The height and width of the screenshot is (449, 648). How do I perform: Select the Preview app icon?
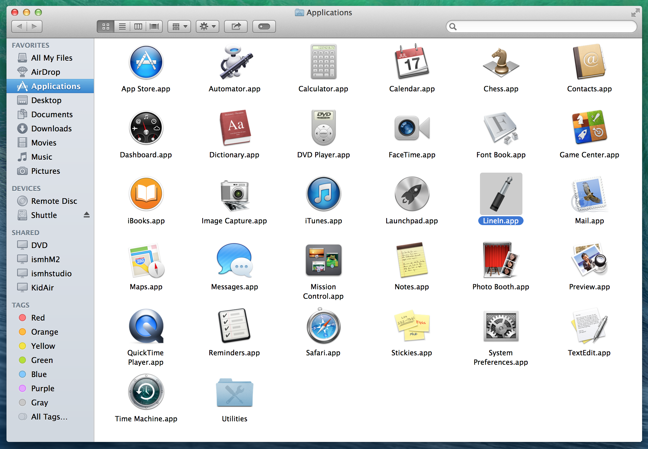[589, 260]
